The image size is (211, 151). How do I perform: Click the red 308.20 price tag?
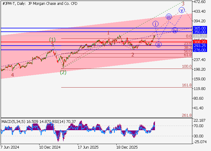pos(200,42)
